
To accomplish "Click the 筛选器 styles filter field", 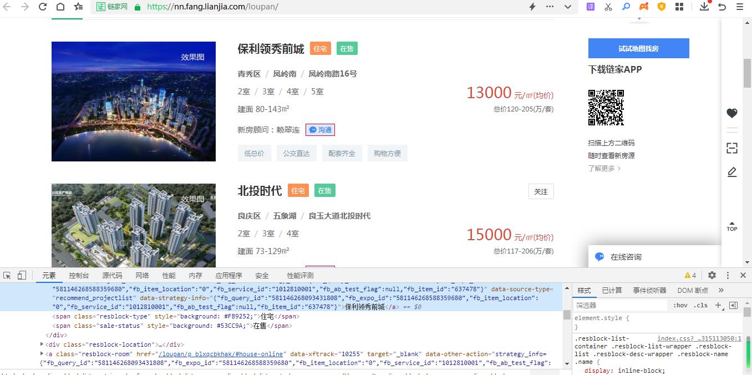I will [x=621, y=305].
